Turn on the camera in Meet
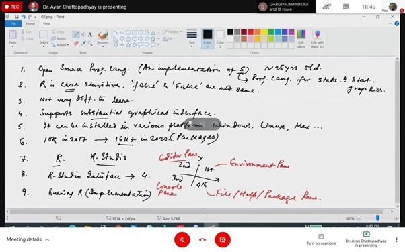 [223, 240]
